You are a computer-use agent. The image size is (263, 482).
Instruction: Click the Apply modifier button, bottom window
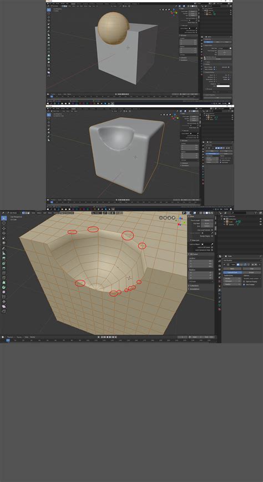[232, 269]
